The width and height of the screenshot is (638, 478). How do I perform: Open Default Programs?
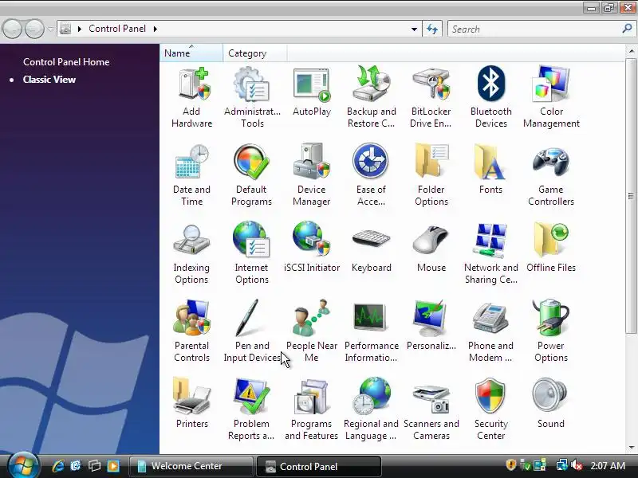pos(251,175)
